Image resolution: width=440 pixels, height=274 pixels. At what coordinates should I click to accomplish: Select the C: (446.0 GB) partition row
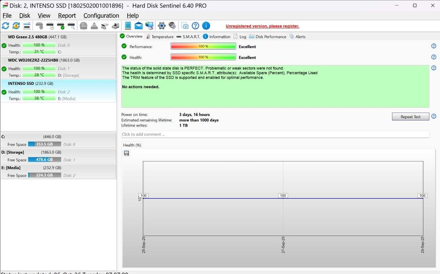click(x=59, y=140)
